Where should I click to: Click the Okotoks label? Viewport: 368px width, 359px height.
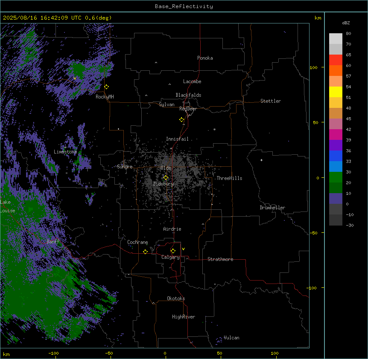[x=176, y=298]
